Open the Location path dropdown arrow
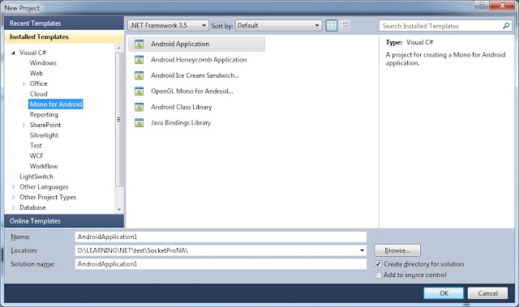Screen dimensions: 519x307 [362, 250]
